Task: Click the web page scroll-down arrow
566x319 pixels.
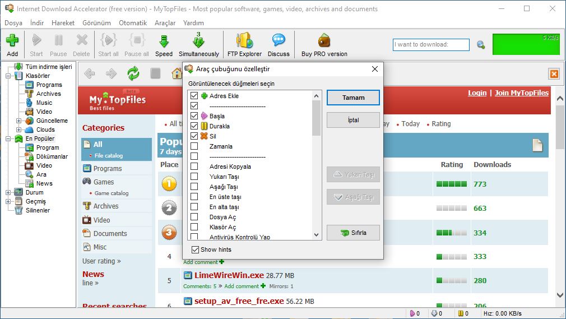Action: (x=560, y=295)
